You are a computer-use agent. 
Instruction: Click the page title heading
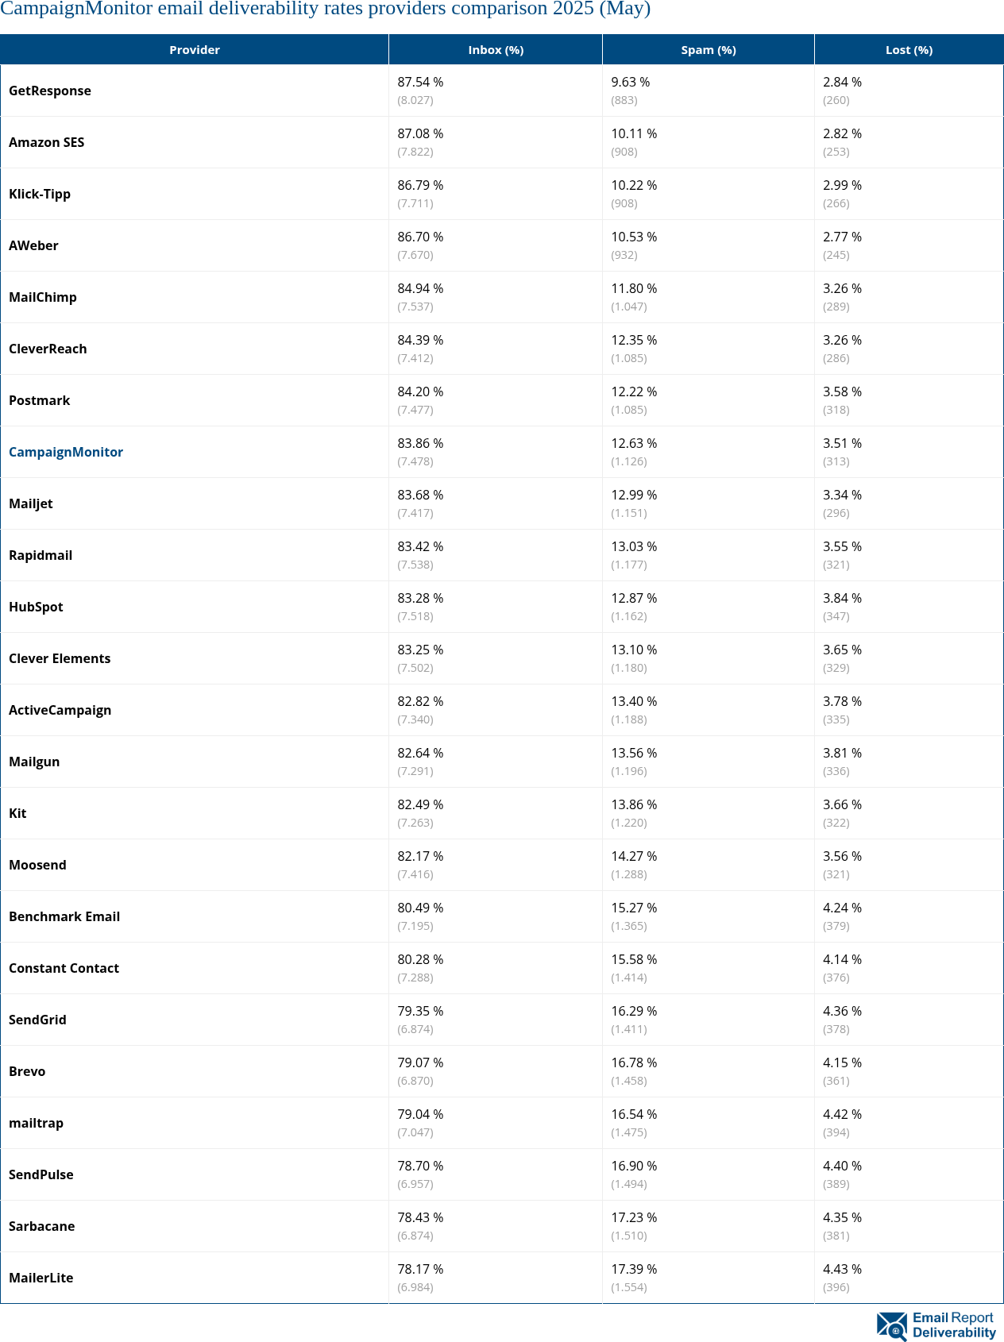325,10
